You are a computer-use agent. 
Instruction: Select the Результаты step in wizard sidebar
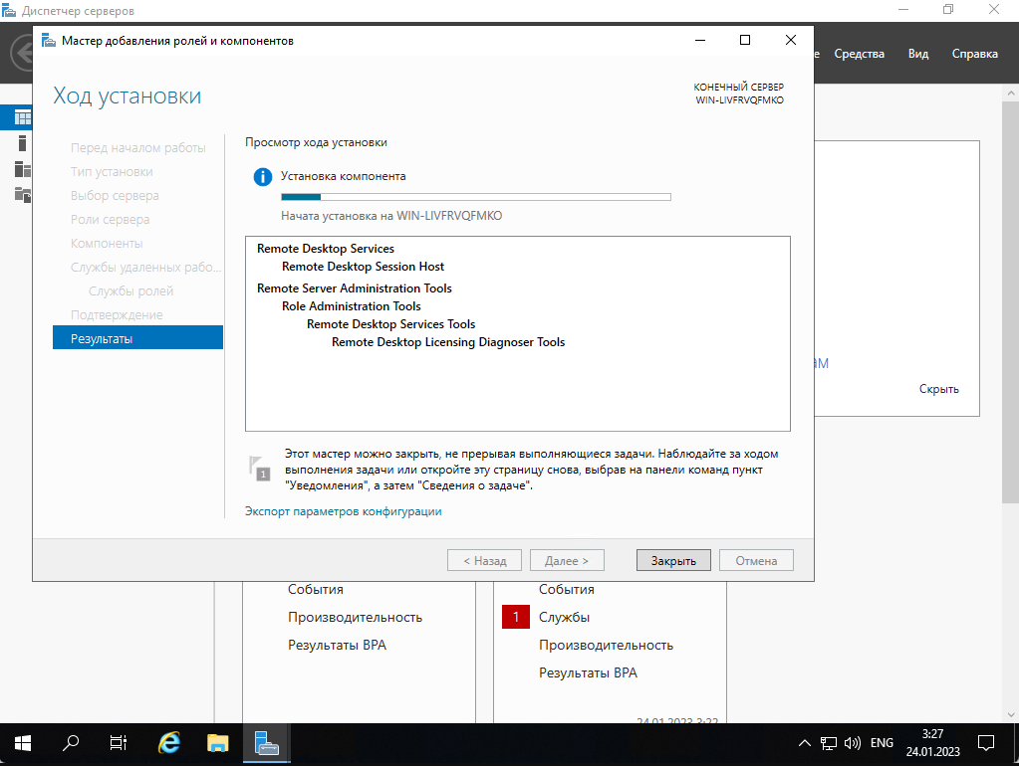pyautogui.click(x=137, y=338)
